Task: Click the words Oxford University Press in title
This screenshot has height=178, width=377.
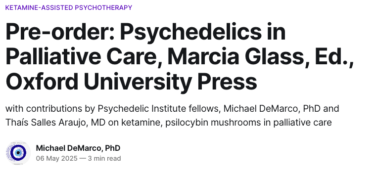Action: pyautogui.click(x=131, y=81)
